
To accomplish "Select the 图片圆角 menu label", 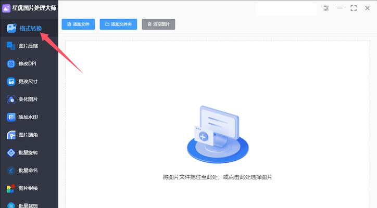I will (x=28, y=135).
